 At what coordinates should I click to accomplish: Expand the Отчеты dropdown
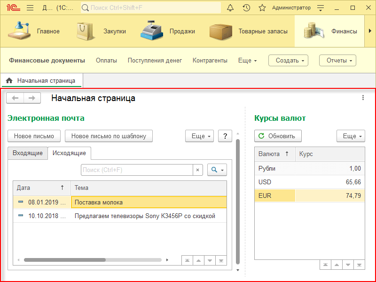click(x=337, y=61)
